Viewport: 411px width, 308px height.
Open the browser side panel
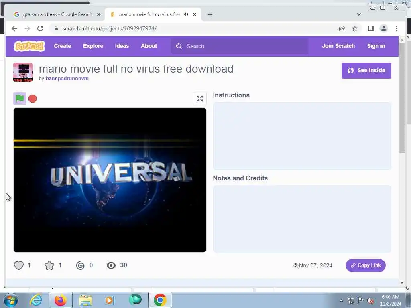tap(370, 28)
